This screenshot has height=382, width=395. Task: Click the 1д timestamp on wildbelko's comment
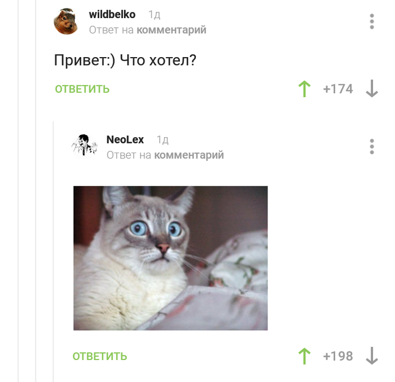[x=154, y=15]
